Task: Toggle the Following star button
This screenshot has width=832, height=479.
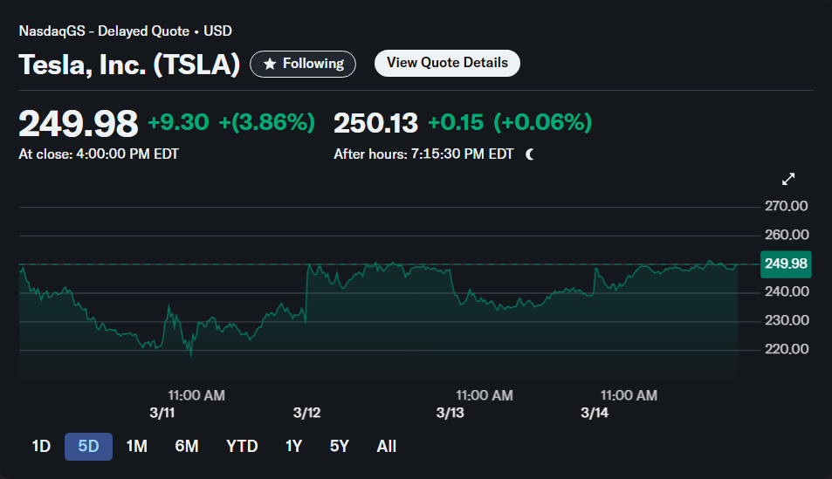Action: [303, 64]
